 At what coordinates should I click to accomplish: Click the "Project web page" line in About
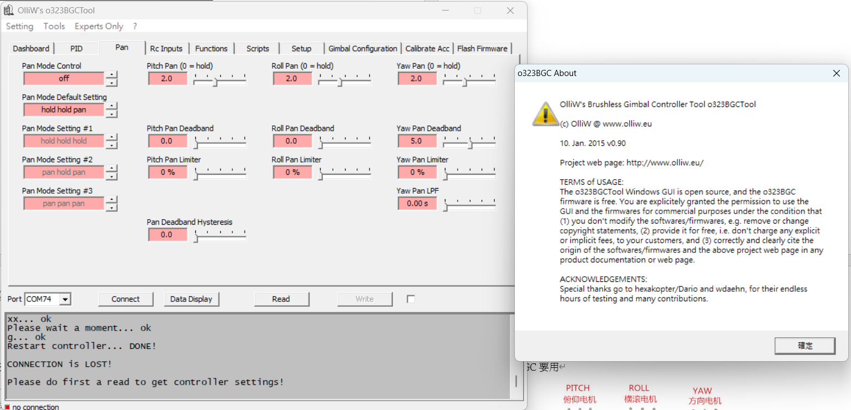[x=631, y=163]
